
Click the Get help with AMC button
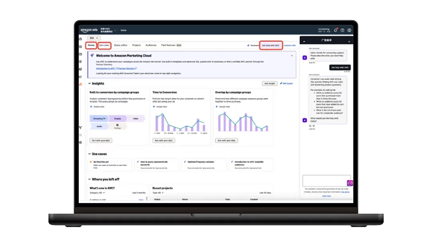coord(271,45)
